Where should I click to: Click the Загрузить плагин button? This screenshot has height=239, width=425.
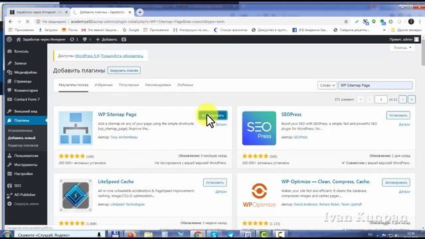[124, 70]
